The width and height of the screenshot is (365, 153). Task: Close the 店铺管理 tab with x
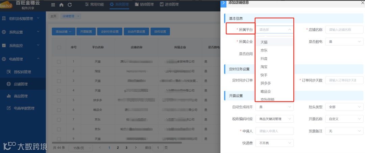(78, 16)
